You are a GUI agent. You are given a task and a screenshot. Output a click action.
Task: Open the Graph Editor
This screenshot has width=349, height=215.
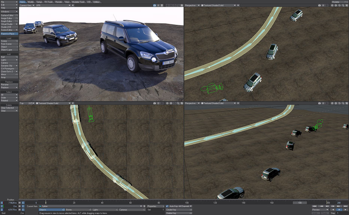[x=9, y=21]
